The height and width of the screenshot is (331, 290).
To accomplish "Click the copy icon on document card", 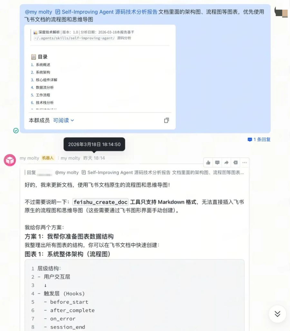I will pos(166,120).
